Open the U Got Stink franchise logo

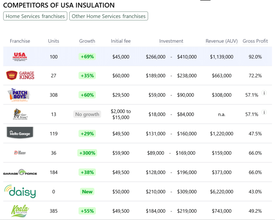(20, 114)
